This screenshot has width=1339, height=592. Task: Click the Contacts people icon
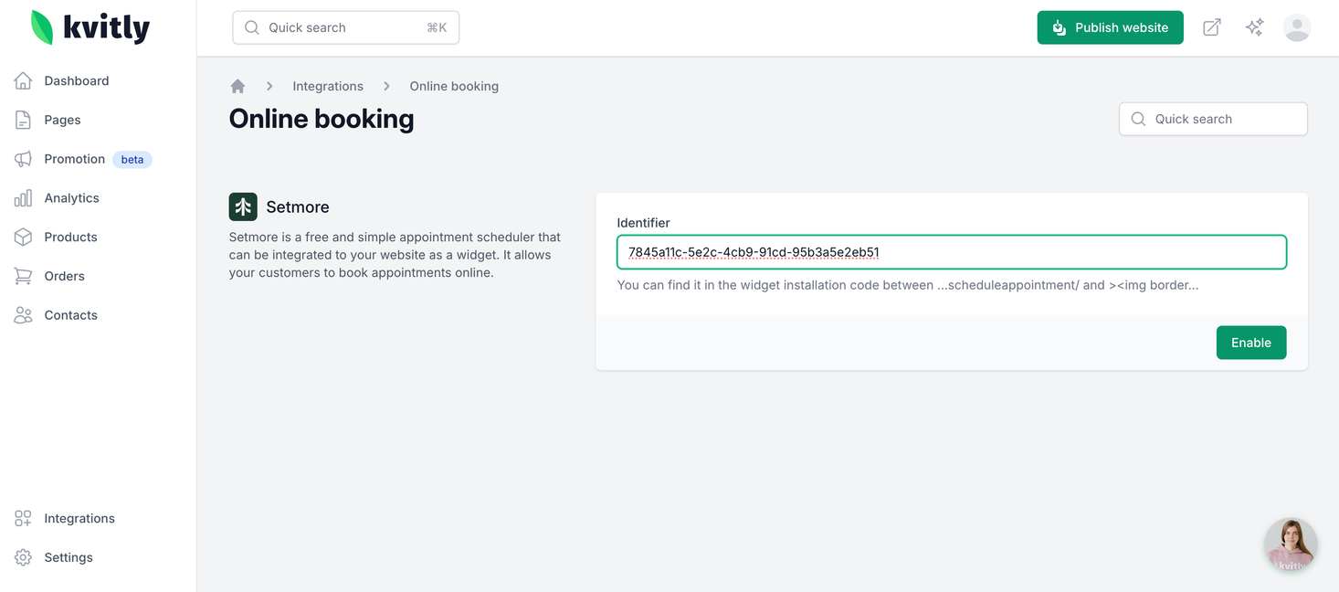point(23,315)
